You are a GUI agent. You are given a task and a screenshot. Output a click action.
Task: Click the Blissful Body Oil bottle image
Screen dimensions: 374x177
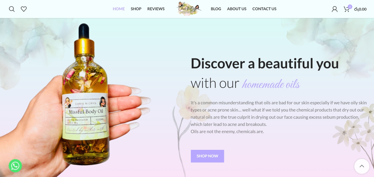[x=86, y=96]
